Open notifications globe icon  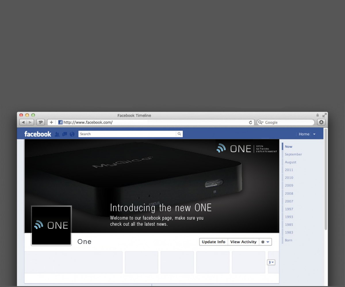click(x=72, y=134)
